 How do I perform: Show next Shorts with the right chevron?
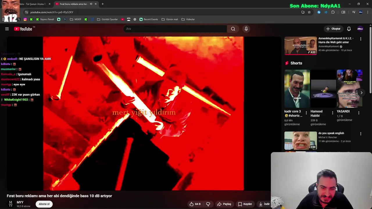pyautogui.click(x=361, y=93)
